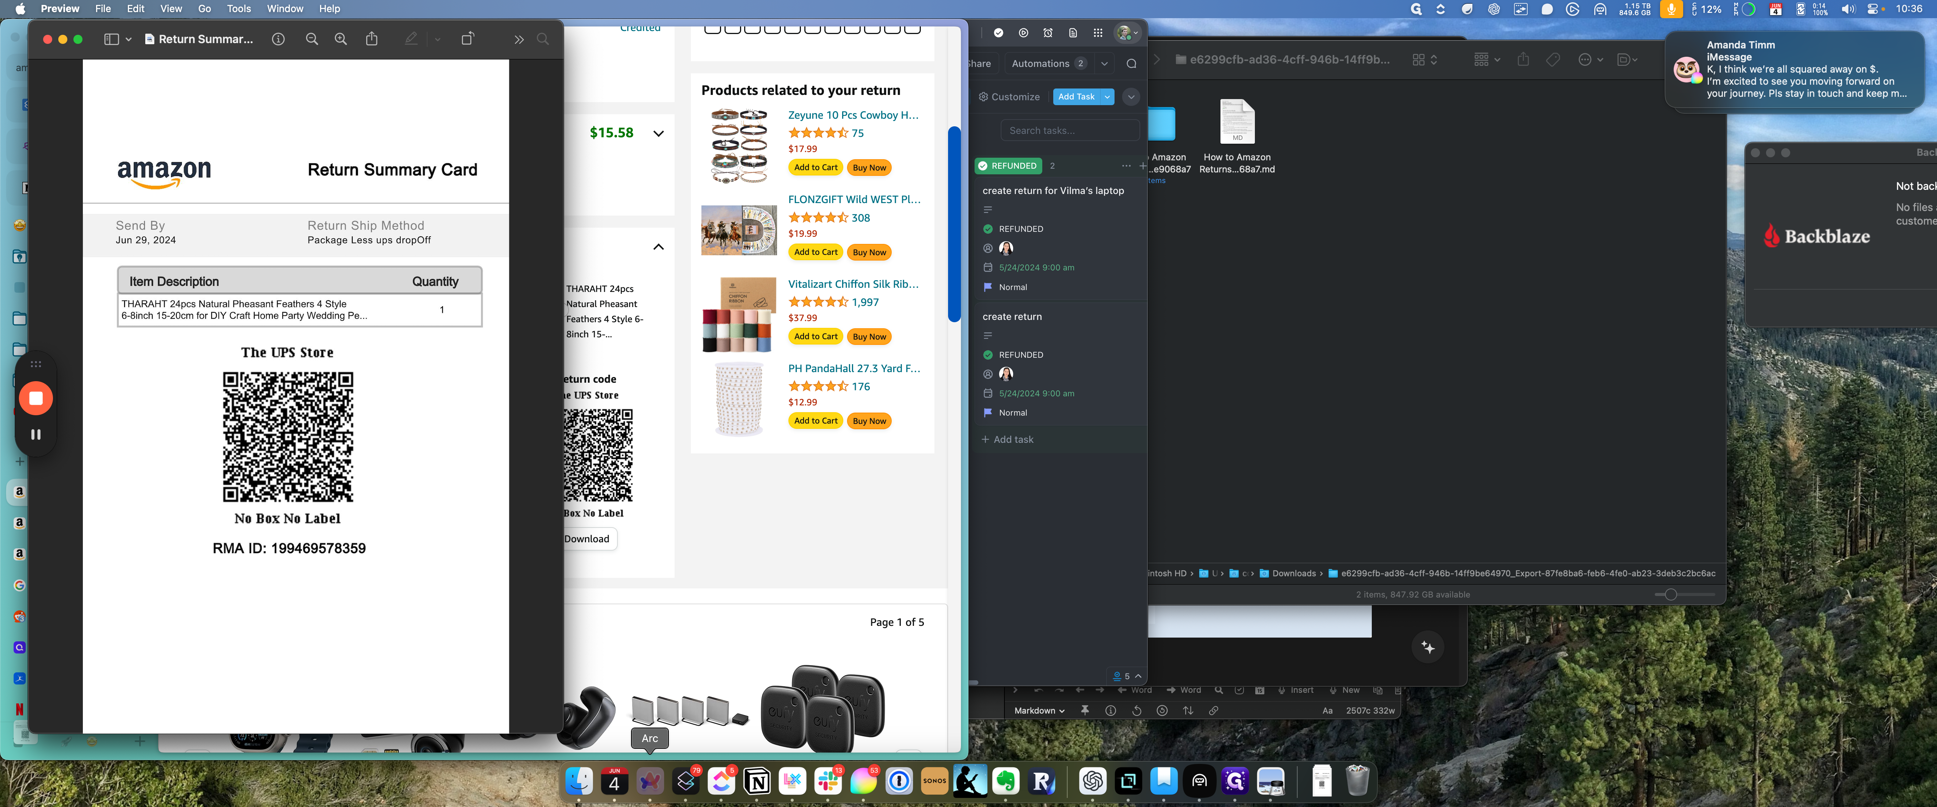Open the Preview sidebar view toggle
This screenshot has height=807, width=1937.
coord(111,39)
